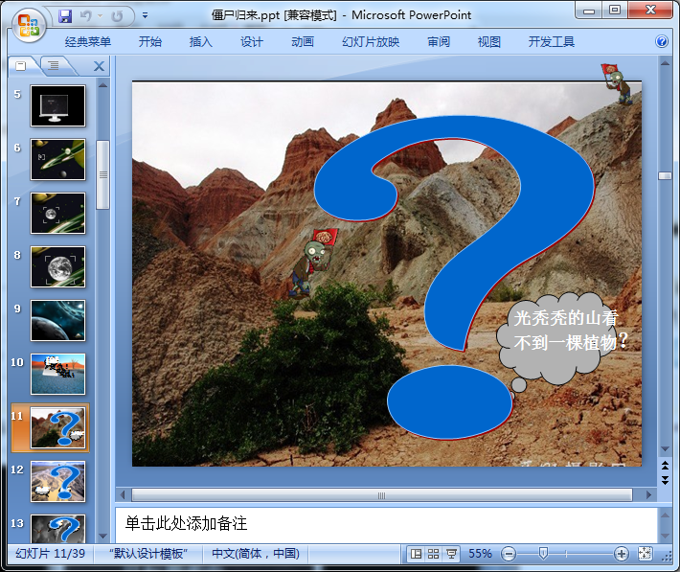Fit slide to current window icon
The width and height of the screenshot is (680, 572).
tap(645, 554)
